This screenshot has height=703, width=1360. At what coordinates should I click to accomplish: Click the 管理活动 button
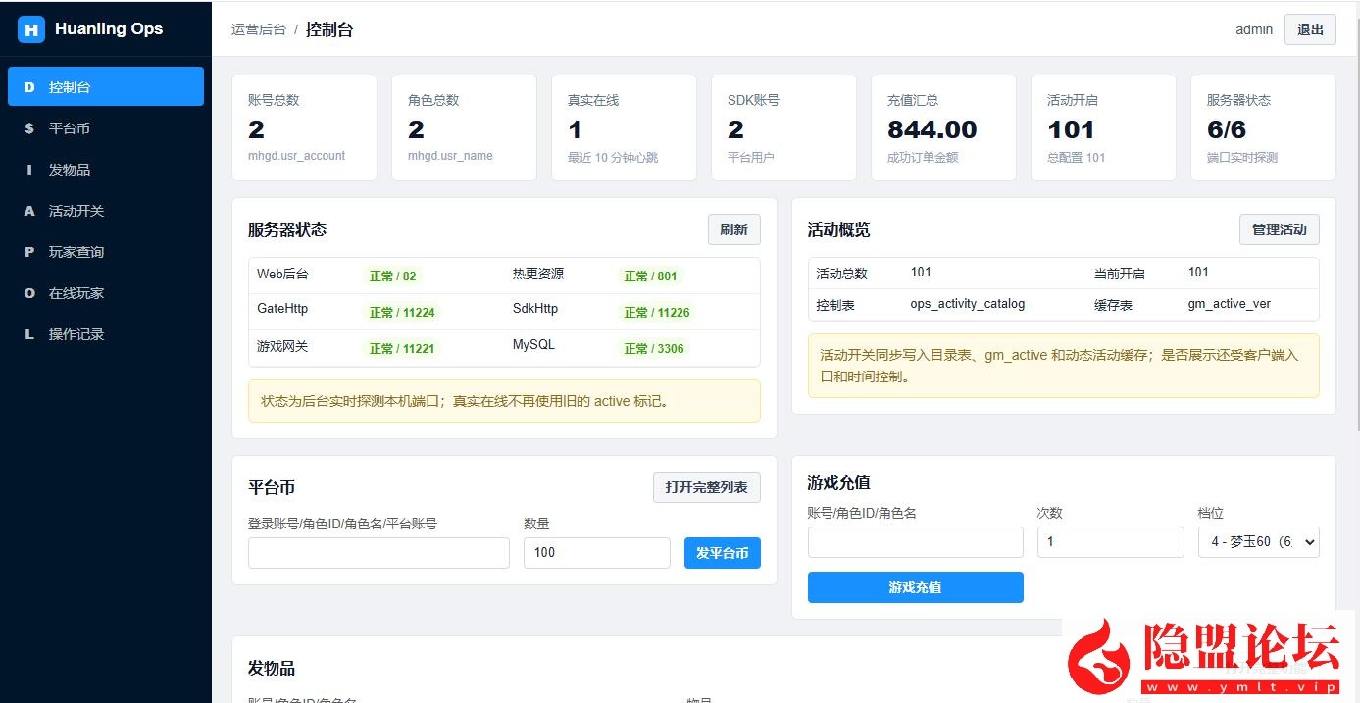pos(1279,229)
